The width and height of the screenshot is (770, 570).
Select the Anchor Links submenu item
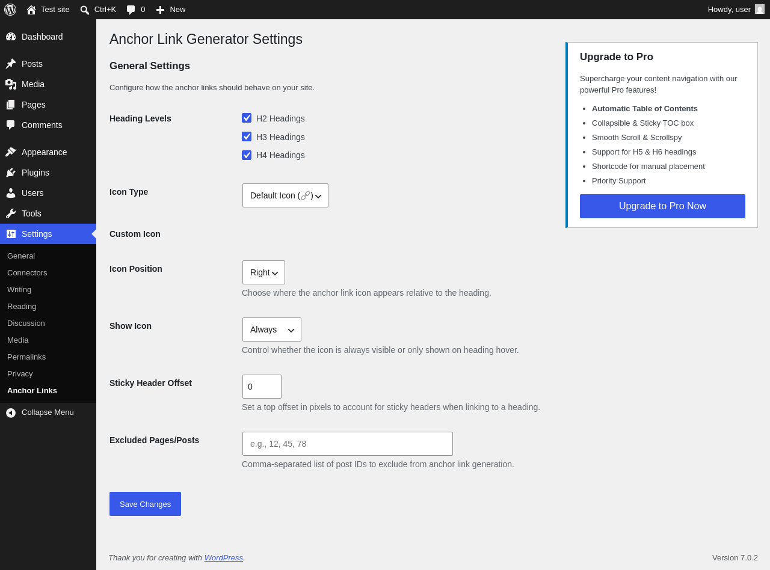click(32, 390)
